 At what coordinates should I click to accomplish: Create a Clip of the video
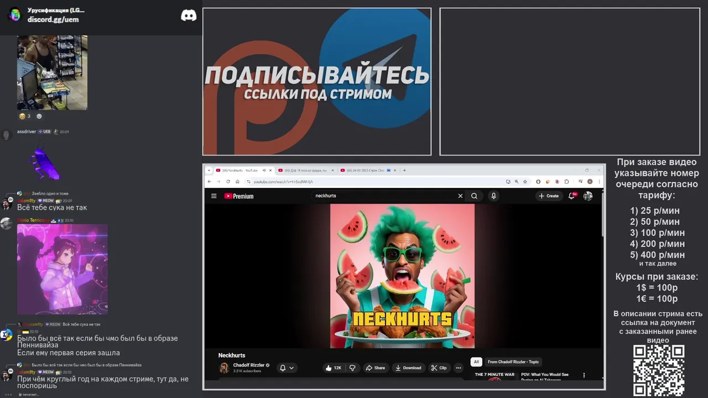point(439,368)
